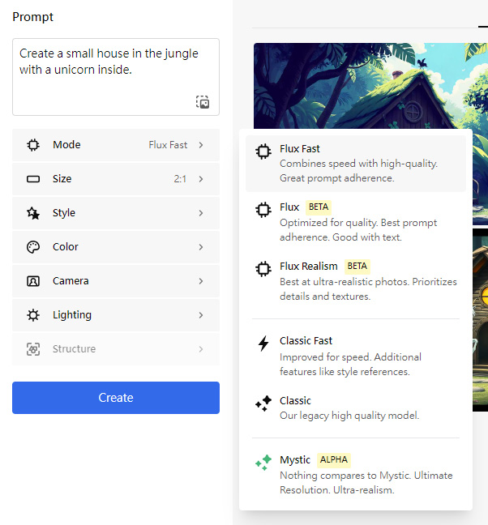Image resolution: width=488 pixels, height=525 pixels.
Task: Click the Color palette icon
Action: (33, 247)
